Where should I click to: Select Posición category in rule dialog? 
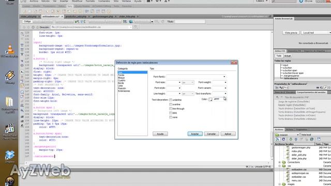pos(122,88)
